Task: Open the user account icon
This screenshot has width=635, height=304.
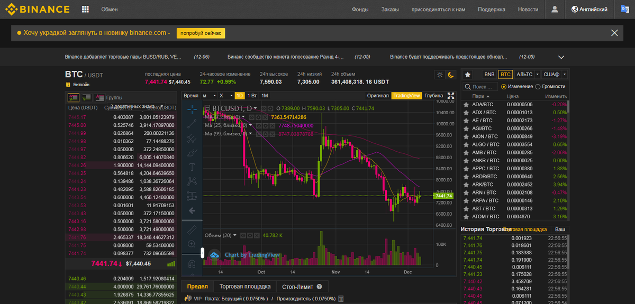Action: [554, 10]
